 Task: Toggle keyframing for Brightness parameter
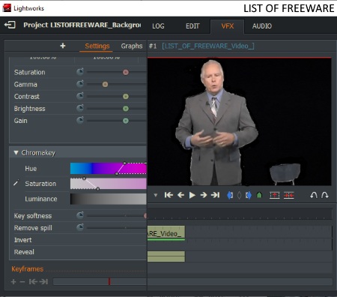[x=80, y=108]
